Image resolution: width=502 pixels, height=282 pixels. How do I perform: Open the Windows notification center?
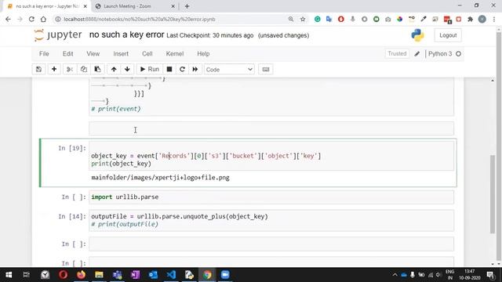click(x=490, y=275)
